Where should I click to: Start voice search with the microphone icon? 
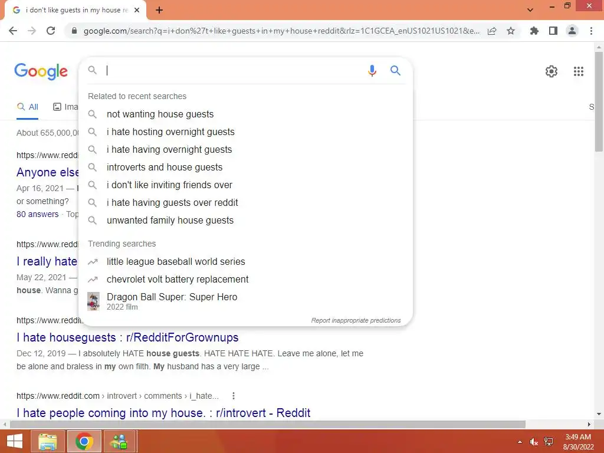(x=372, y=71)
